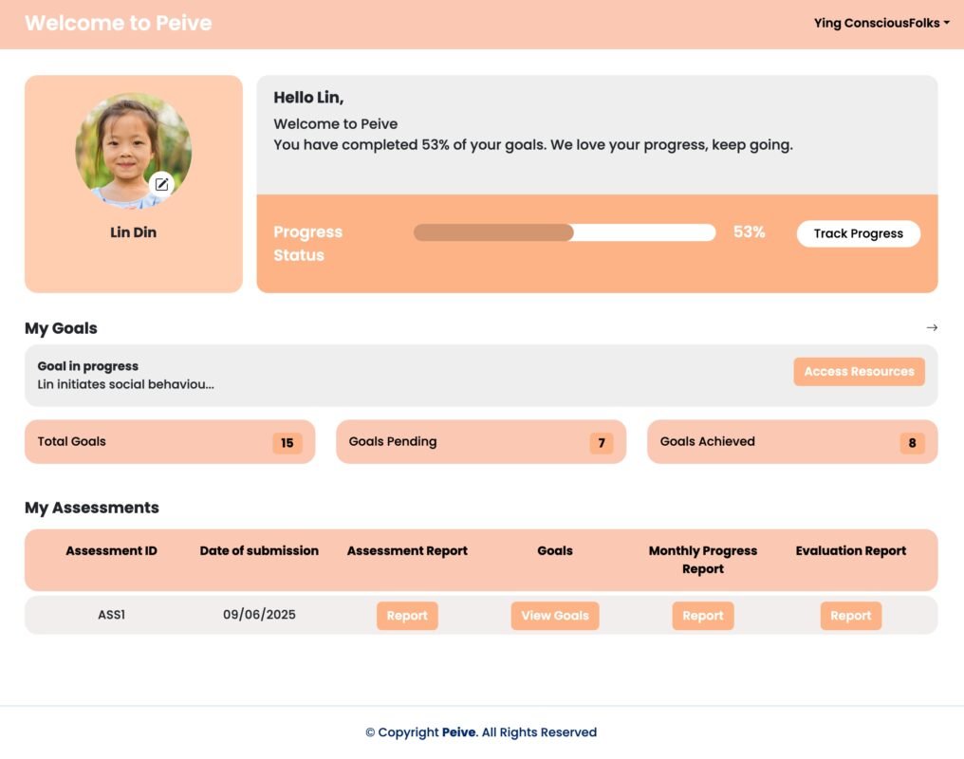Click the My Goals arrow icon
Screen dimensions: 964x759
pyautogui.click(x=932, y=327)
